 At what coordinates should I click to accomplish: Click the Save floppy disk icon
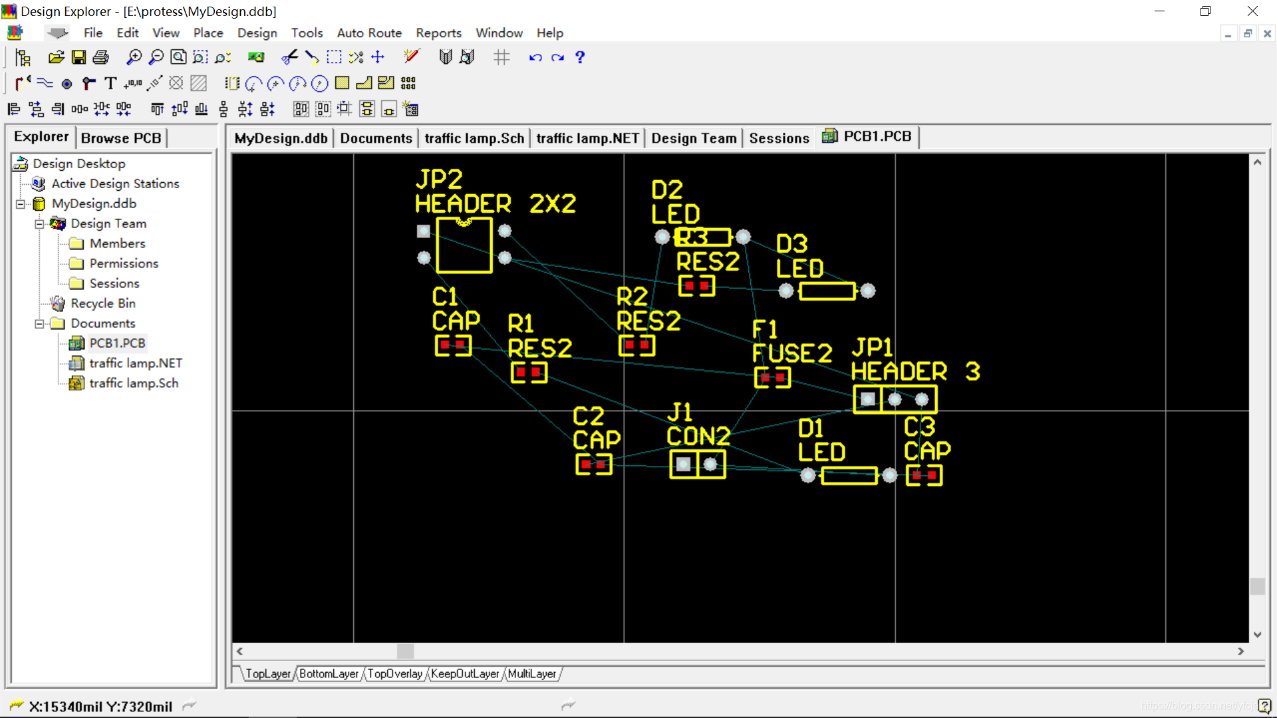point(78,57)
